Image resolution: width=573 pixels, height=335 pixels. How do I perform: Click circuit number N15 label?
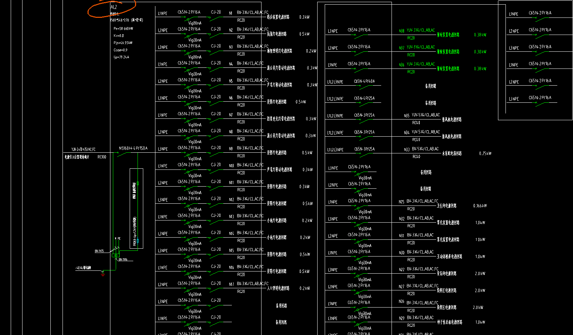[231, 250]
